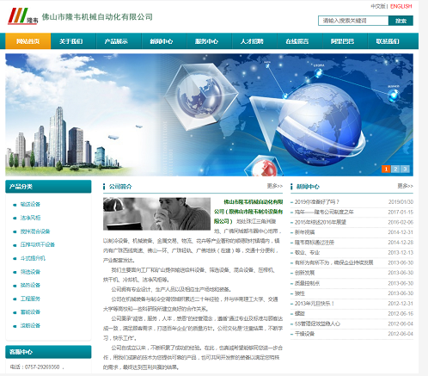Jump to banner slide 3
Screen dimensions: 428x376
point(405,169)
